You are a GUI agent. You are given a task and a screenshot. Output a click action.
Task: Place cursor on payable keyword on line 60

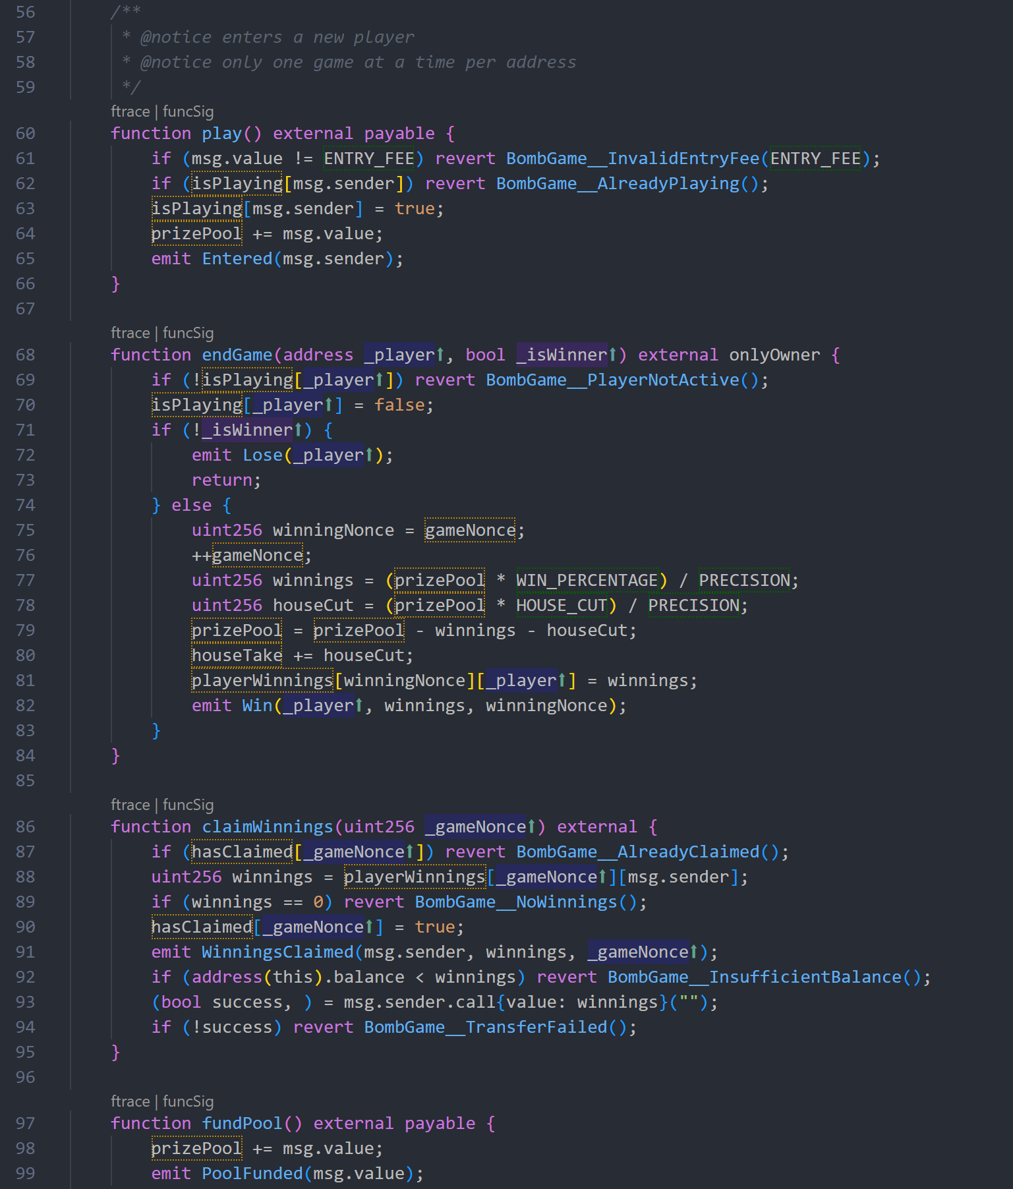pyautogui.click(x=399, y=133)
